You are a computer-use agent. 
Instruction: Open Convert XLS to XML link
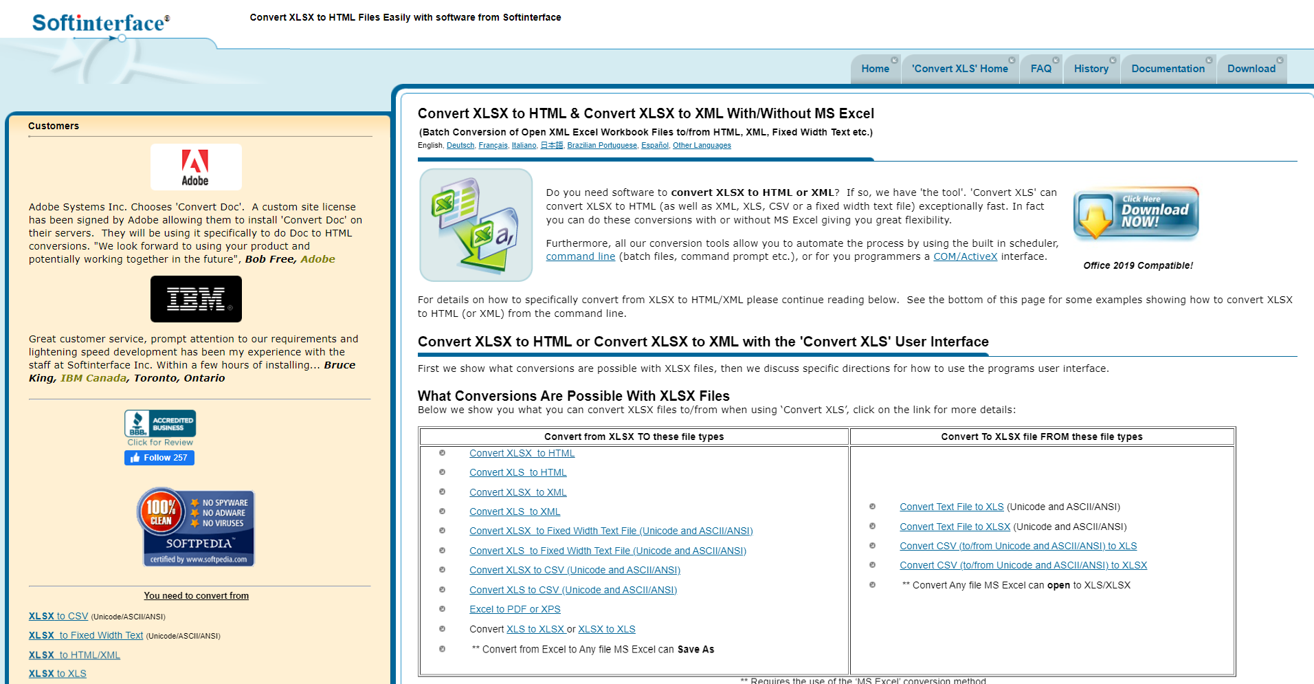point(515,511)
